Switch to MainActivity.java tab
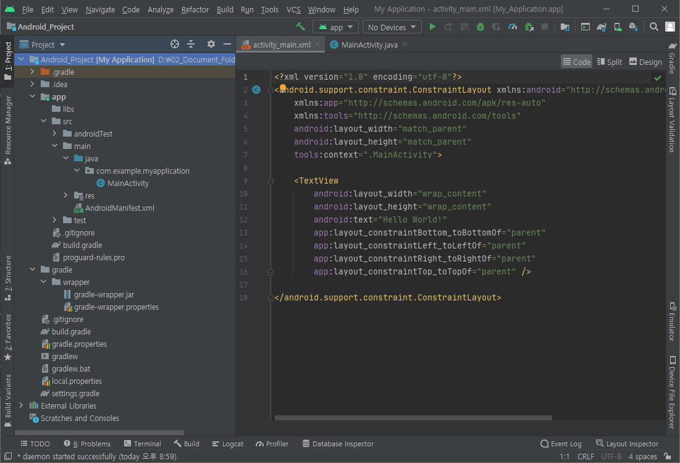680x463 pixels. point(369,45)
